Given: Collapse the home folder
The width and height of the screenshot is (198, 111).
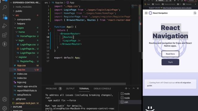Looking at the screenshot, I should (x=22, y=32).
